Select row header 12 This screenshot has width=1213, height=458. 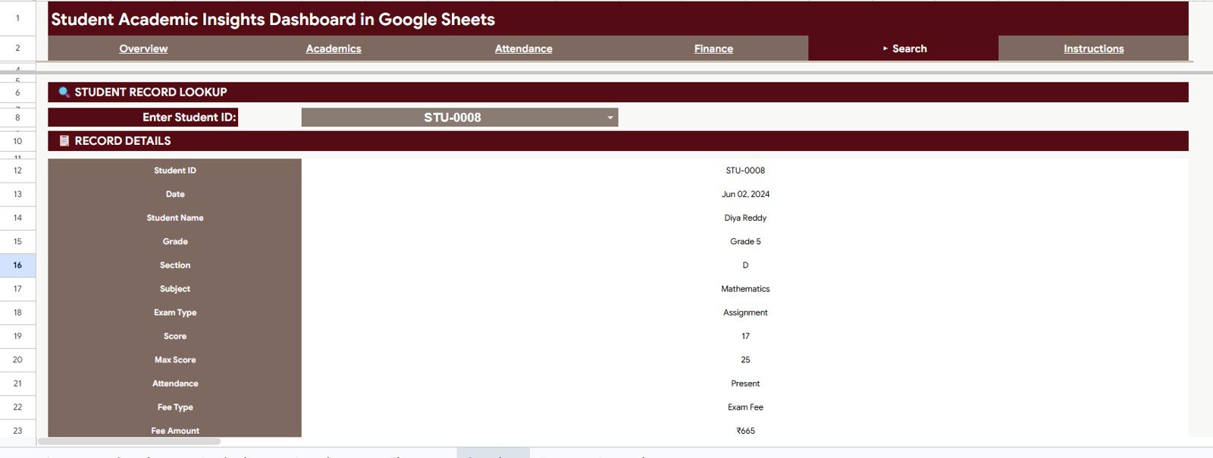coord(17,171)
